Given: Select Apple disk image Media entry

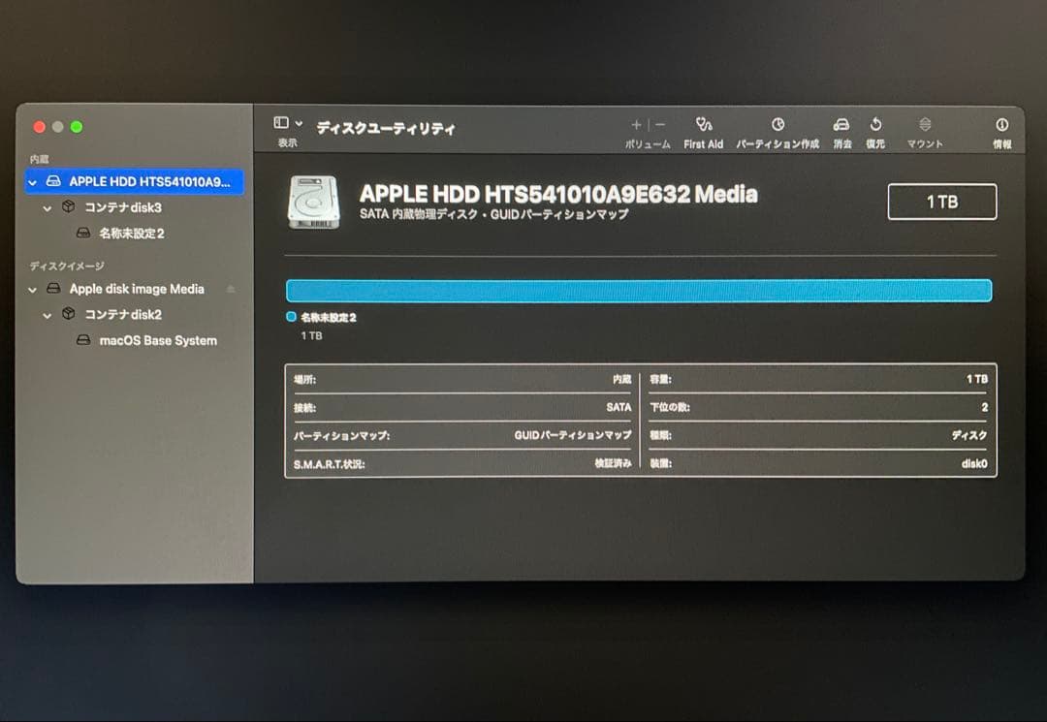Looking at the screenshot, I should (136, 288).
